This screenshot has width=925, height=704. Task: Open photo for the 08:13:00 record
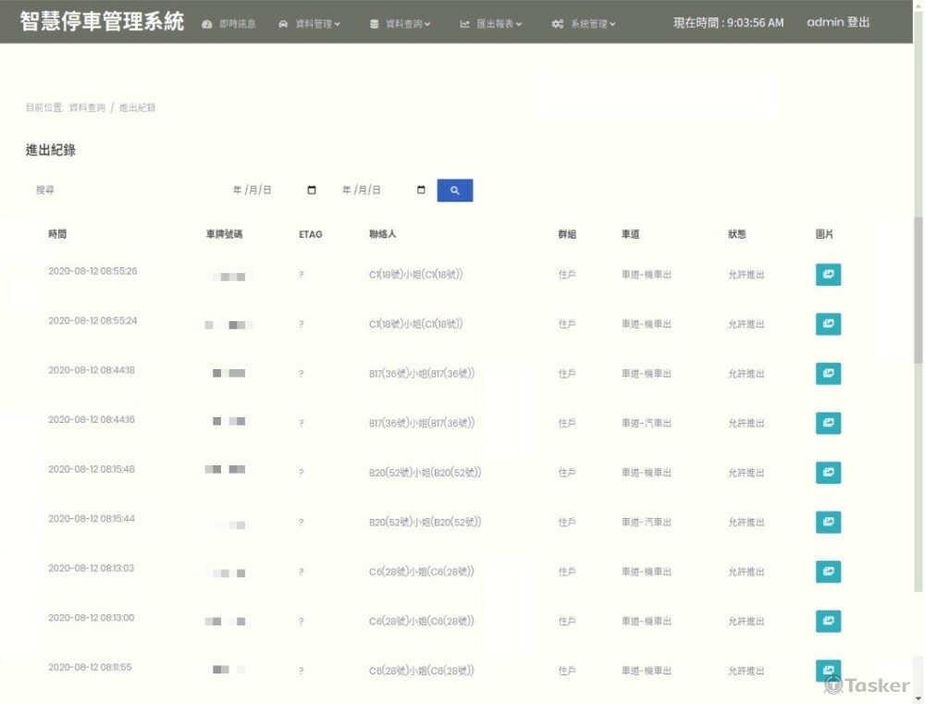(x=828, y=622)
